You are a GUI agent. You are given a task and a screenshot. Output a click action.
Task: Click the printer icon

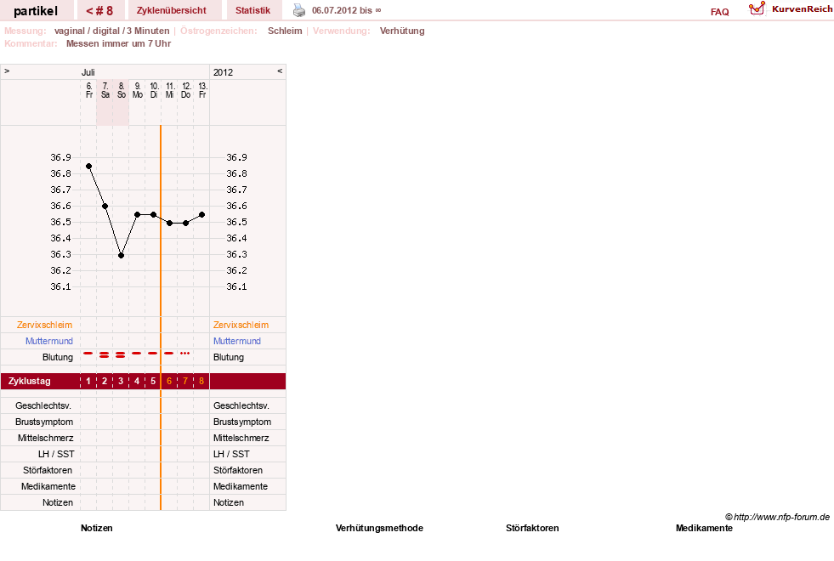click(299, 10)
